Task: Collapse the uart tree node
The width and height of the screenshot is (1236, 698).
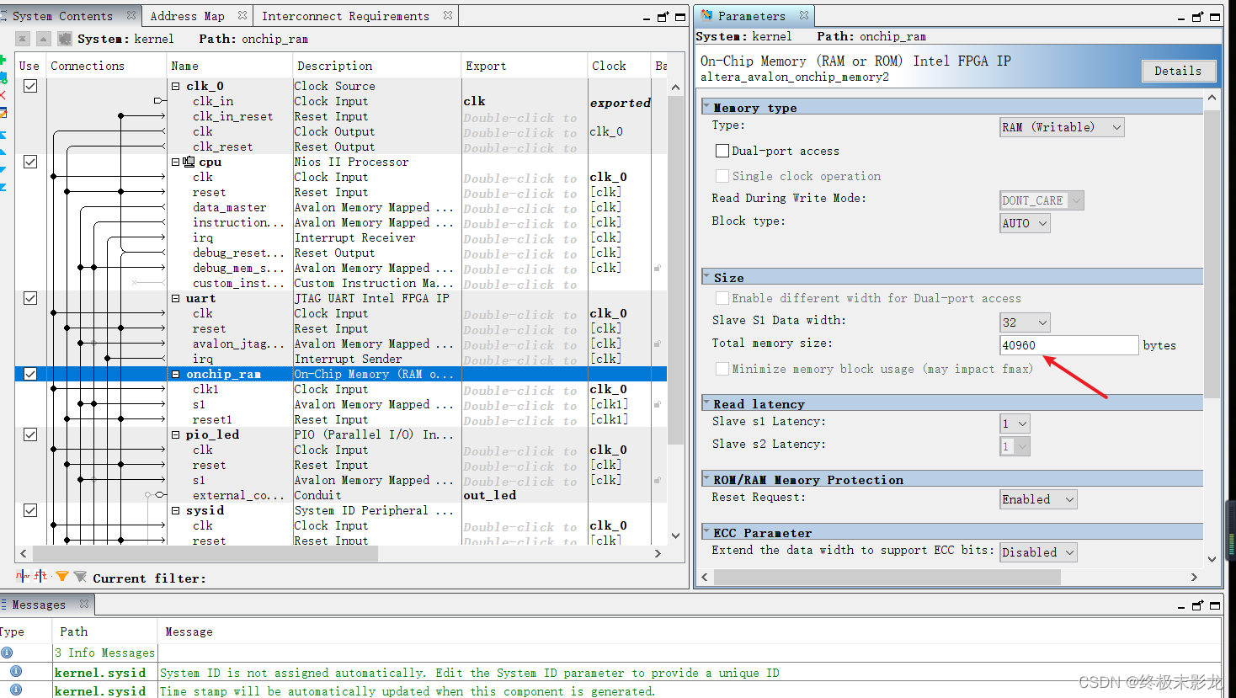Action: pos(176,298)
